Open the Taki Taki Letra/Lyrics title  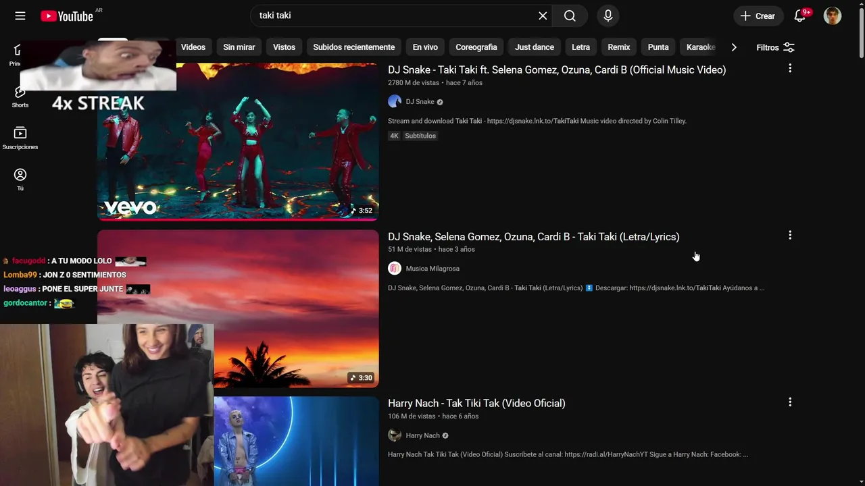(534, 237)
